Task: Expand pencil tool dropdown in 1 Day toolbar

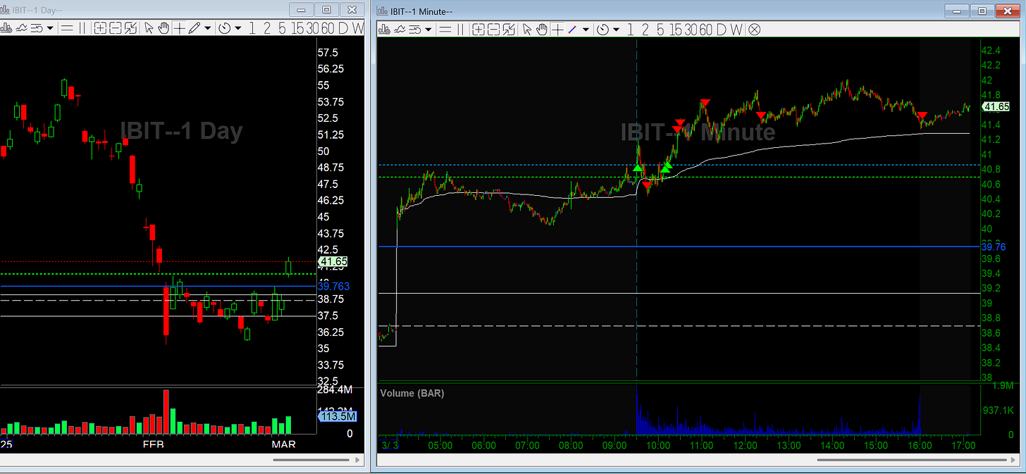Action: pos(208,28)
